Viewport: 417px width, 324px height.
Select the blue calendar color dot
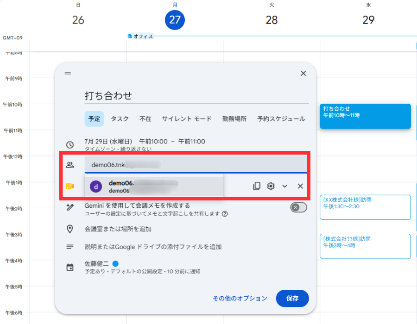[115, 264]
